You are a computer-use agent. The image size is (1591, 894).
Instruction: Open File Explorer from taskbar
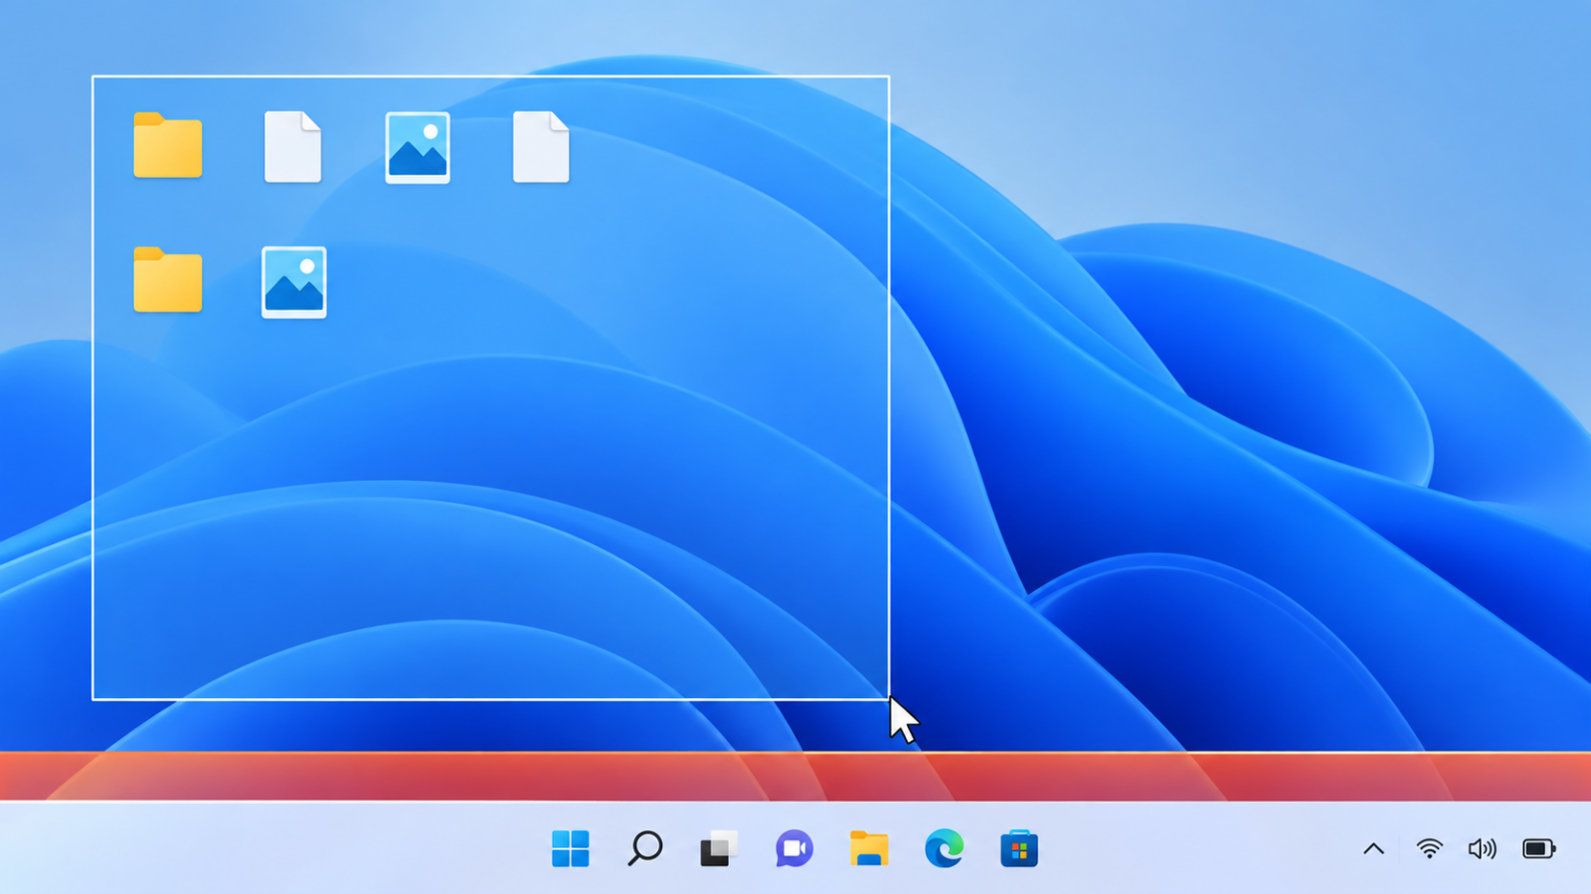[x=869, y=848]
